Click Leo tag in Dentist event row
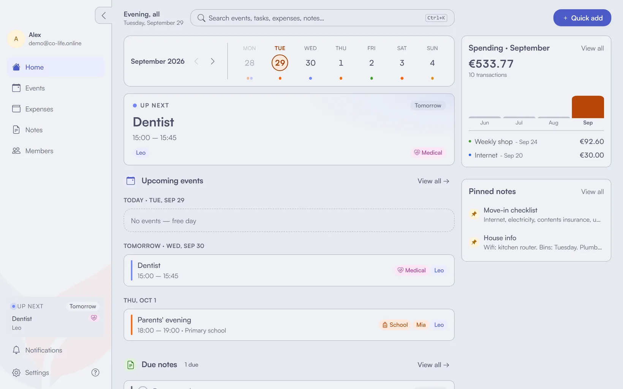This screenshot has height=389, width=623. coord(439,270)
